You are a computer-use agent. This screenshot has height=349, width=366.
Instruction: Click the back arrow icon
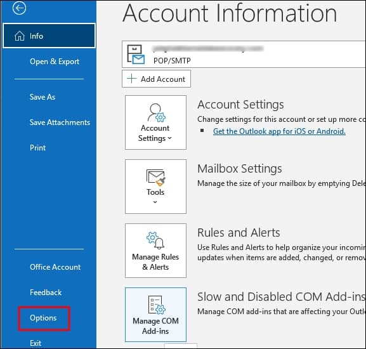tap(19, 8)
